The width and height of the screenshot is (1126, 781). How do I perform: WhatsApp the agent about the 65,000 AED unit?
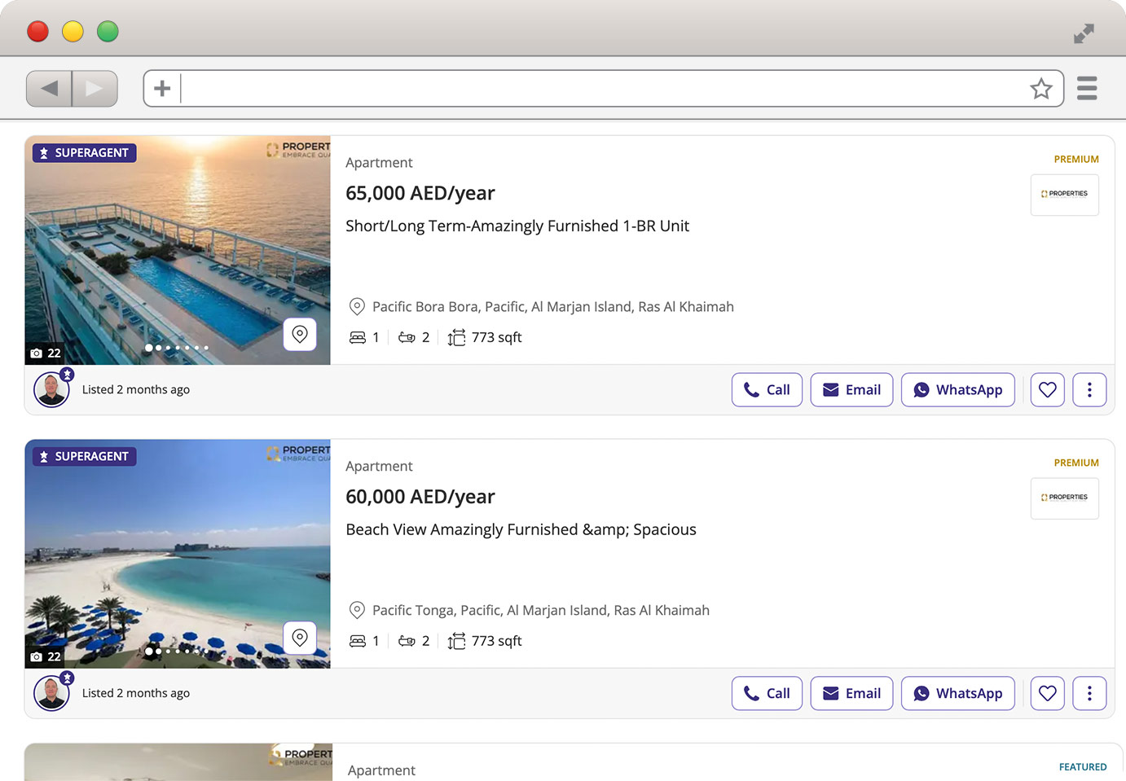pos(957,390)
